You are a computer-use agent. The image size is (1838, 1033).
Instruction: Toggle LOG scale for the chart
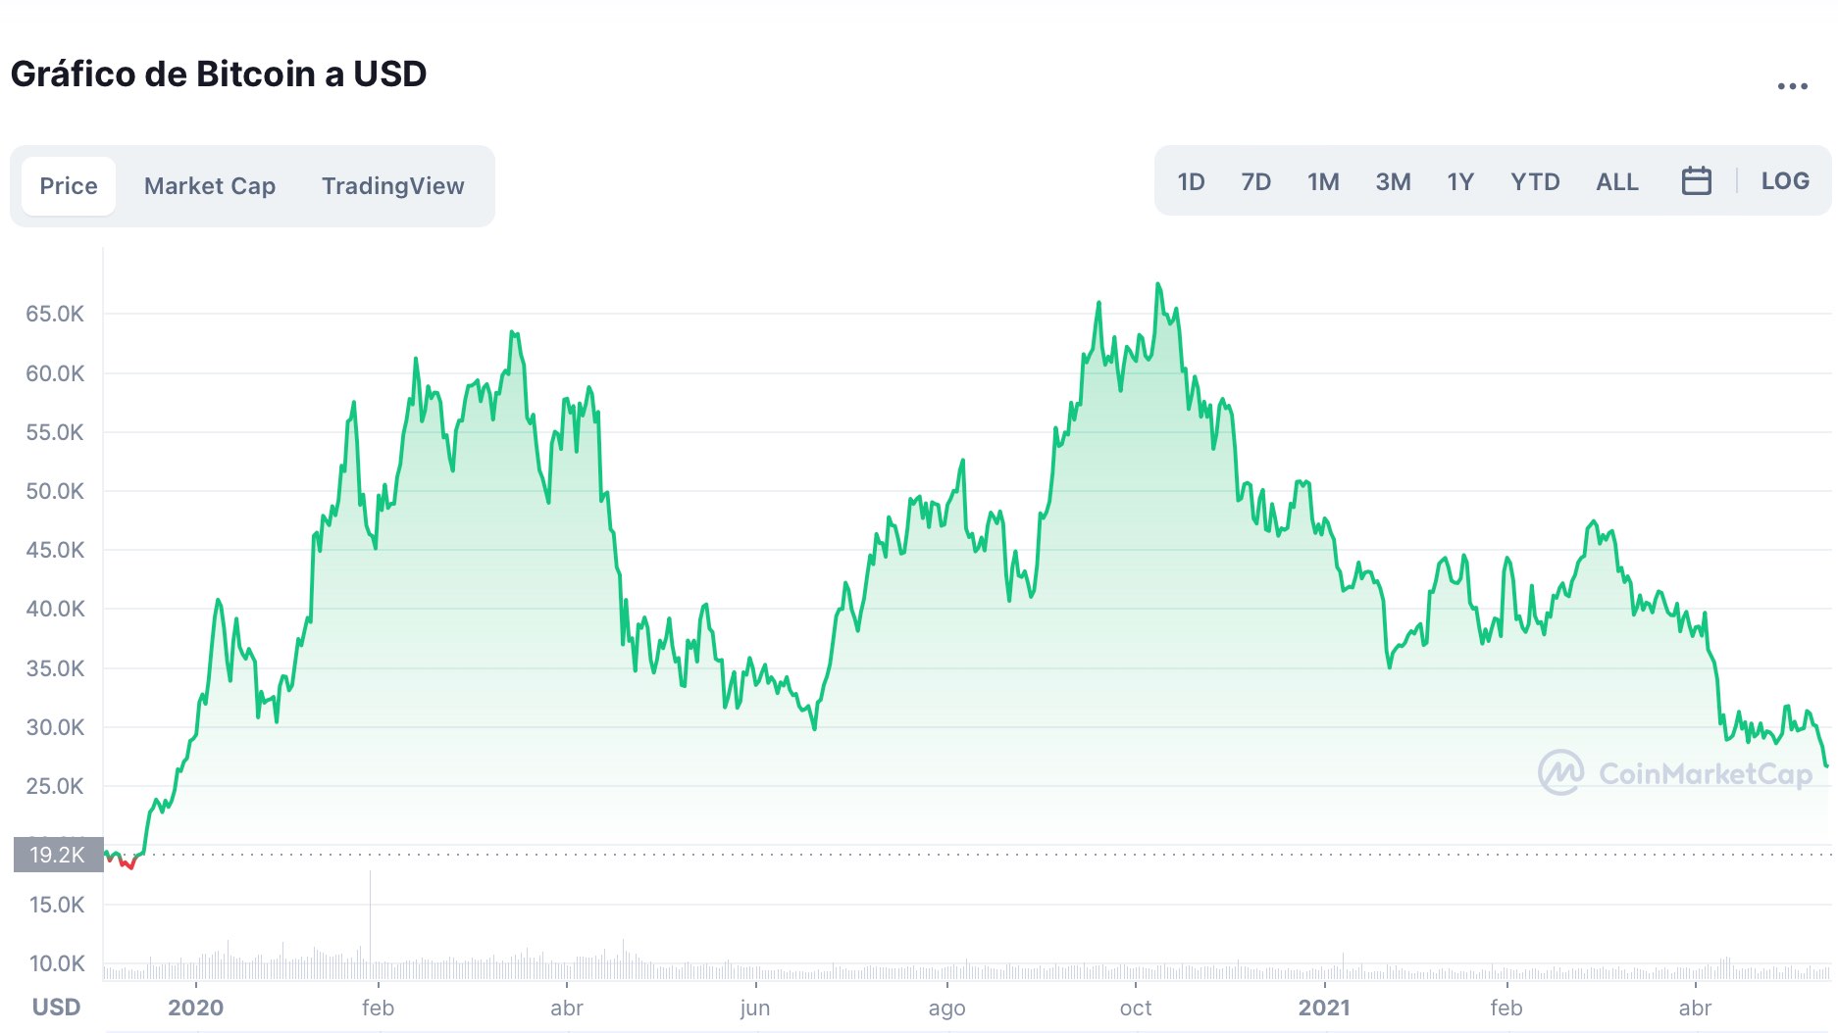pyautogui.click(x=1784, y=181)
